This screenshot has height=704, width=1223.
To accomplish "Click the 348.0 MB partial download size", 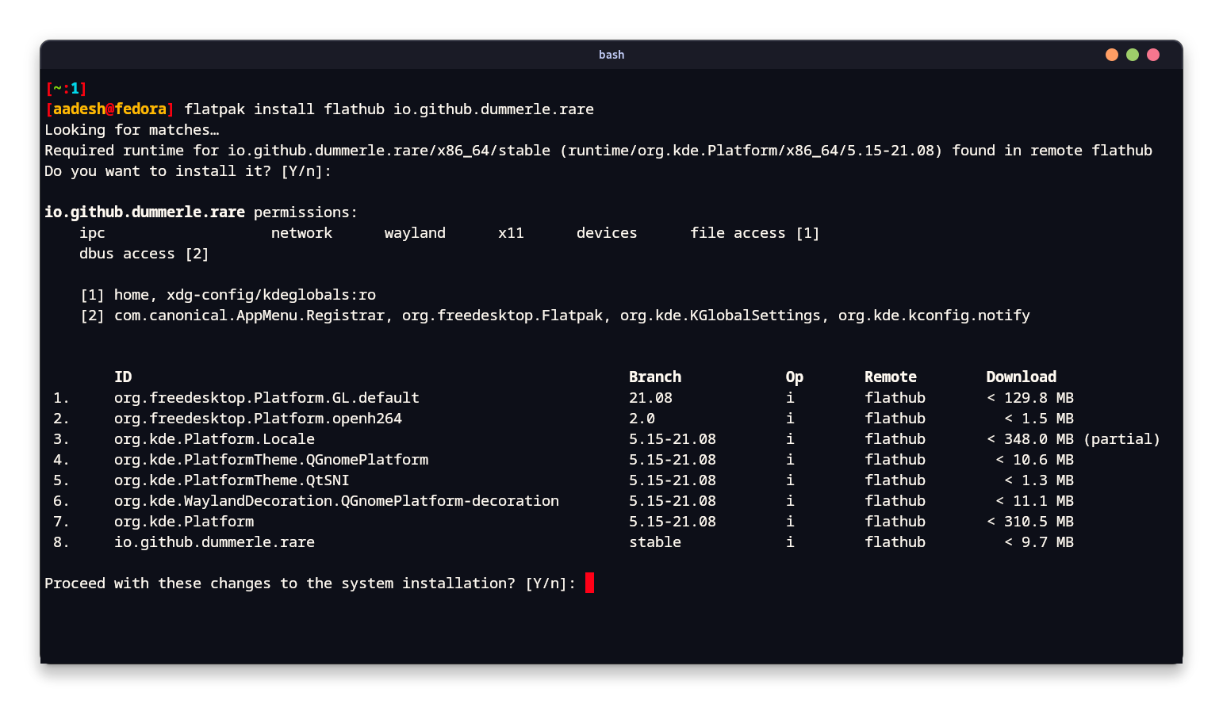I will click(1073, 438).
